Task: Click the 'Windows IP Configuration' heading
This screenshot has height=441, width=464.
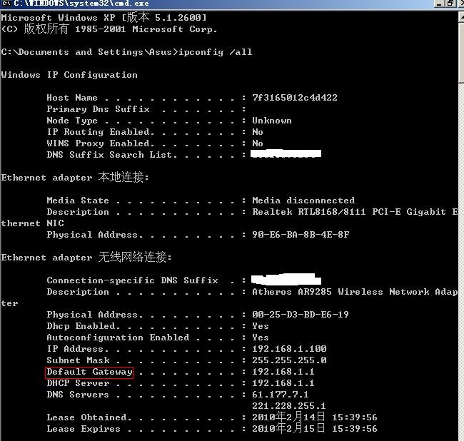Action: (x=69, y=75)
